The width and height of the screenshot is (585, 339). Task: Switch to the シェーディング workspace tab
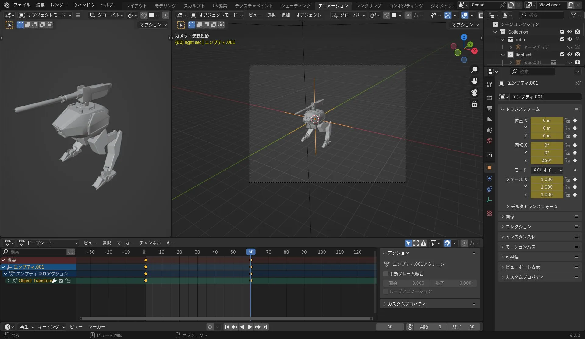coord(295,5)
